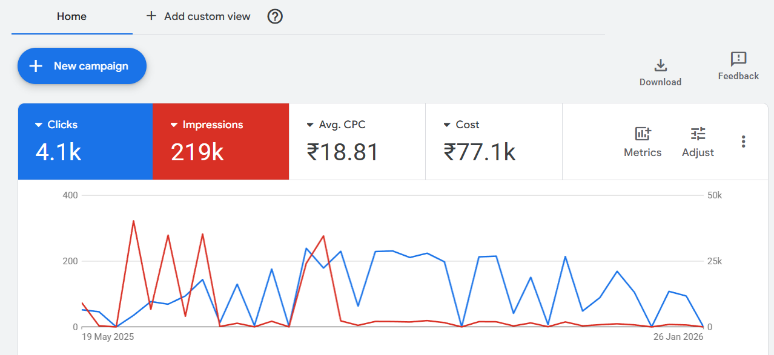Toggle the blue 4.1k Clicks value

(x=58, y=152)
